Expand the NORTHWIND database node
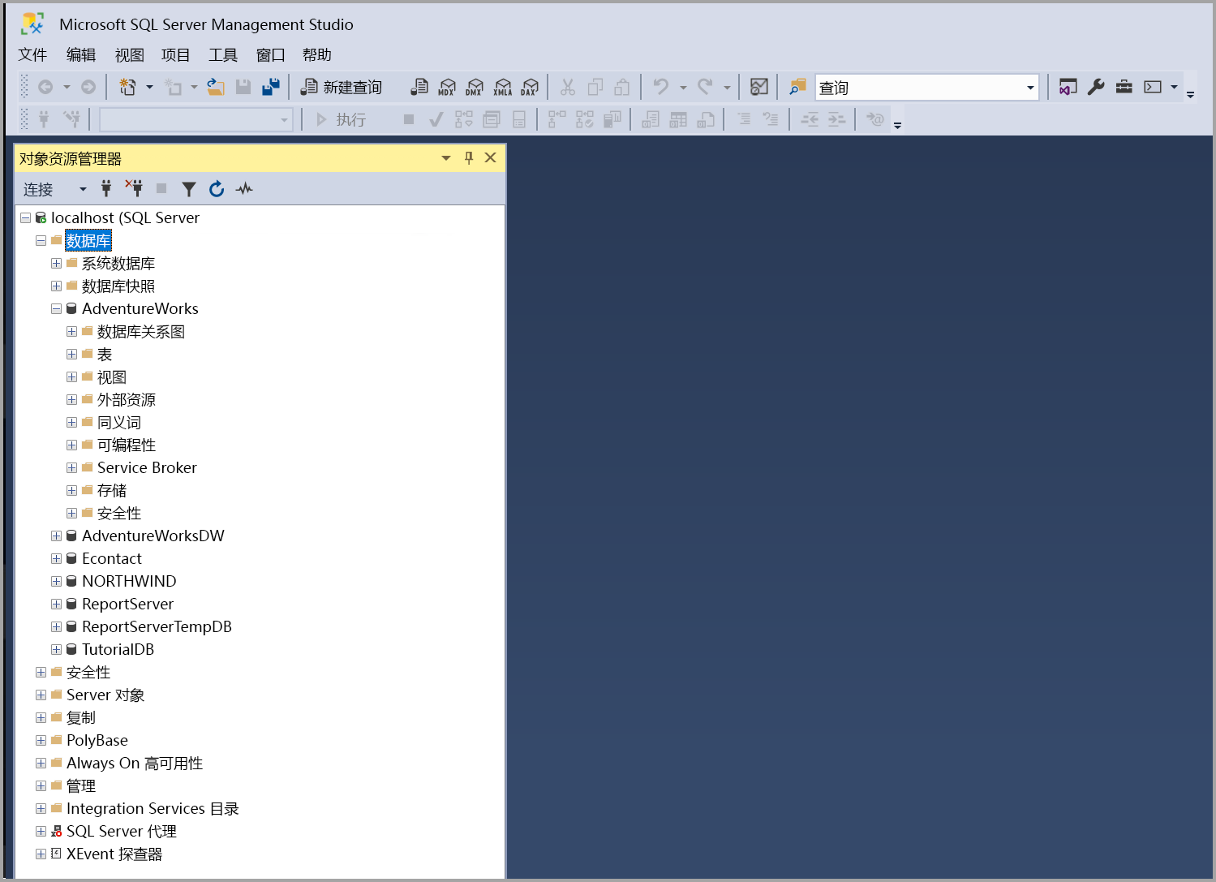The image size is (1216, 882). (x=56, y=581)
